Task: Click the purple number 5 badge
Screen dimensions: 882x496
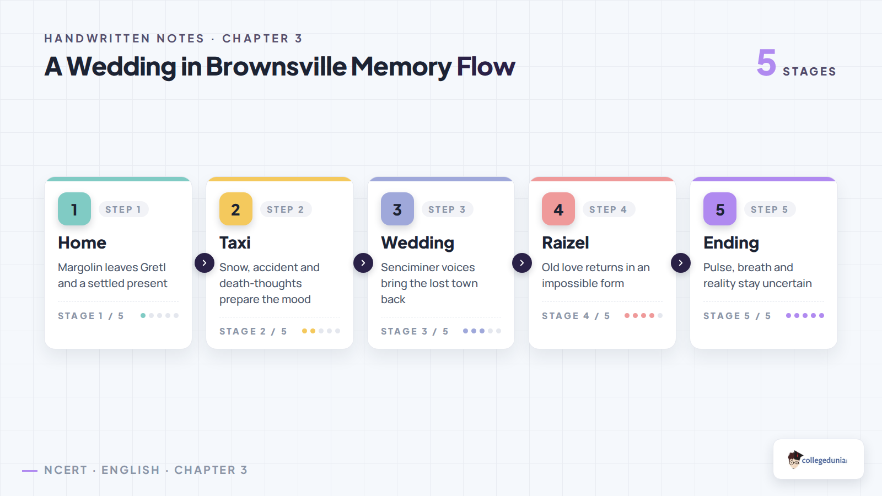Action: 720,209
